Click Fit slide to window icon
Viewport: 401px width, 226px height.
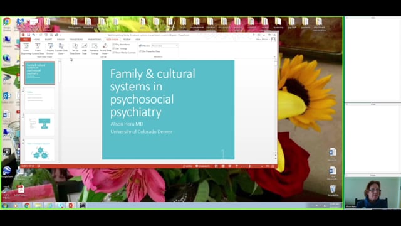[273, 166]
